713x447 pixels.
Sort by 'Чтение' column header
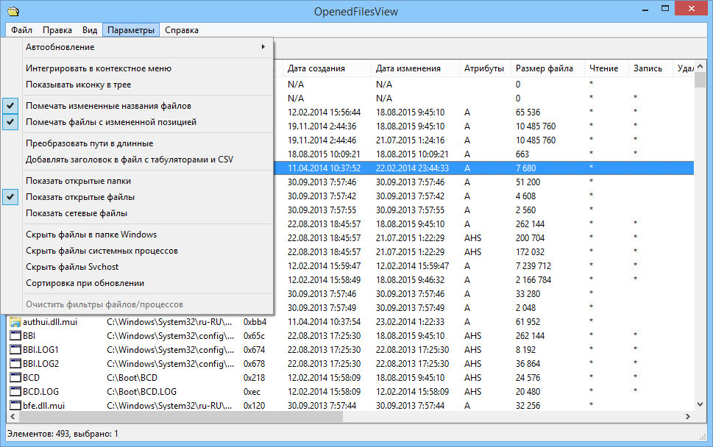tap(606, 68)
